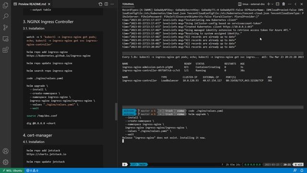The height and width of the screenshot is (173, 307).
Task: Open the Explorer view in activity bar
Action: tap(5, 5)
